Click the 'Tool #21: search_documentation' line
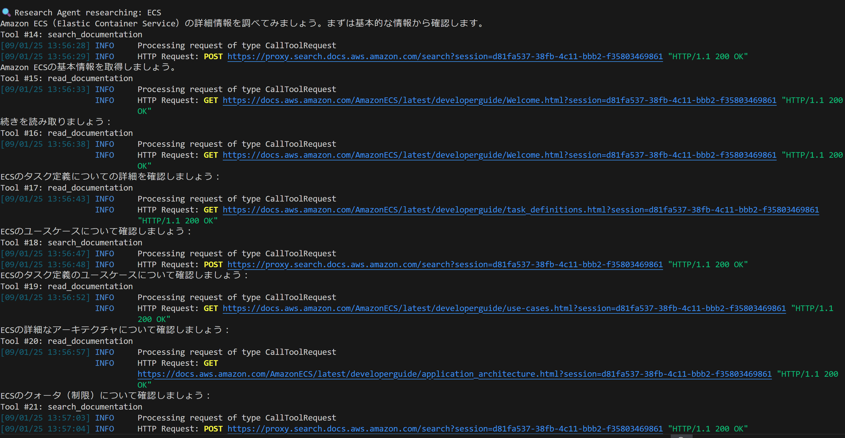845x438 pixels. point(71,407)
